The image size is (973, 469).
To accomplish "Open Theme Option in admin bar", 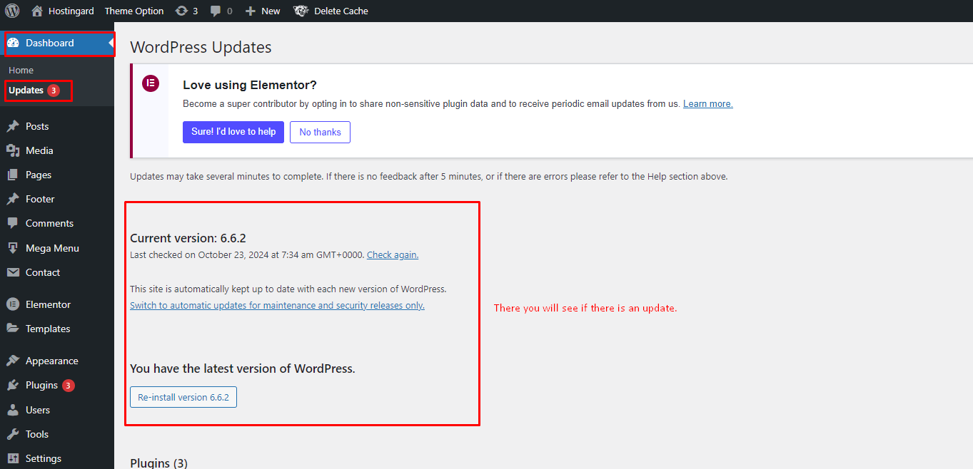I will click(134, 11).
